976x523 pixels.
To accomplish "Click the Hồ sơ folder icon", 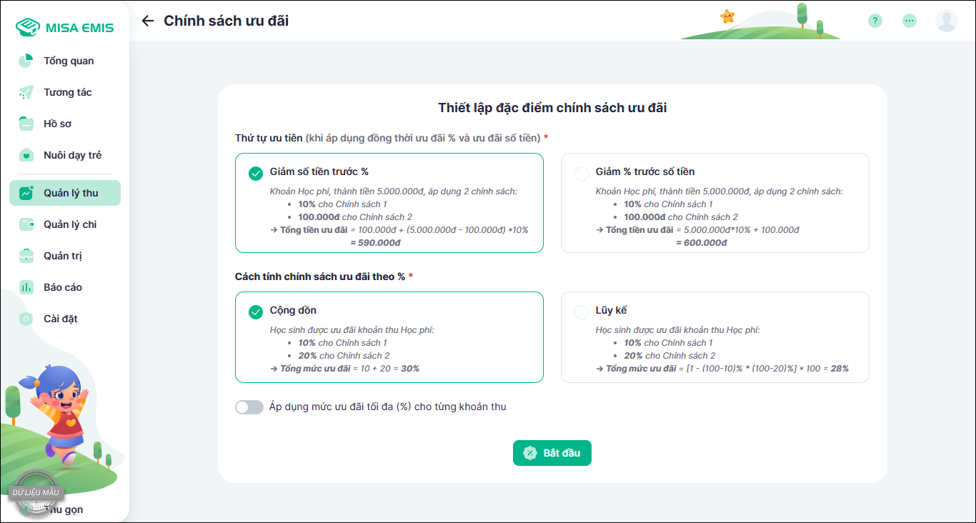I will click(26, 124).
